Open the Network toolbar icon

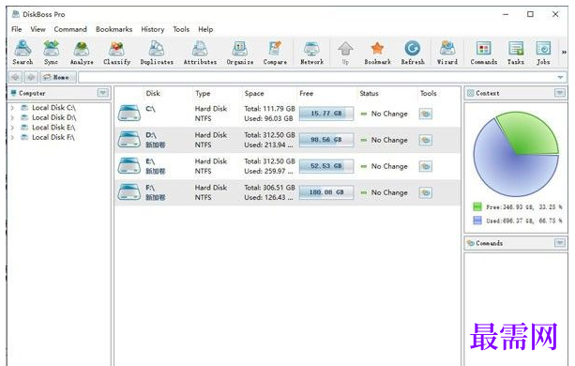(x=311, y=53)
